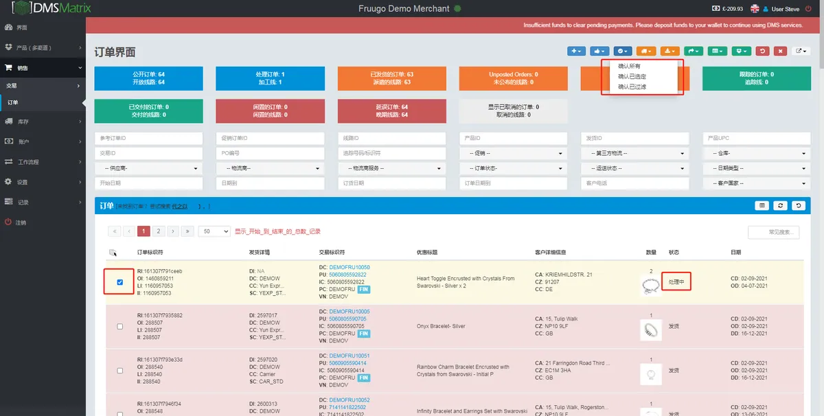Click the orange 已发货的订单: 63 tile
Viewport: 824px width, 416px height.
tap(391, 78)
